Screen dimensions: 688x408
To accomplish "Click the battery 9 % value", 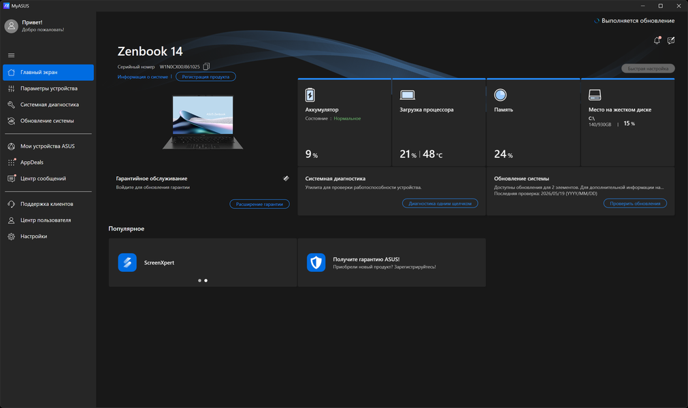I will pyautogui.click(x=312, y=154).
